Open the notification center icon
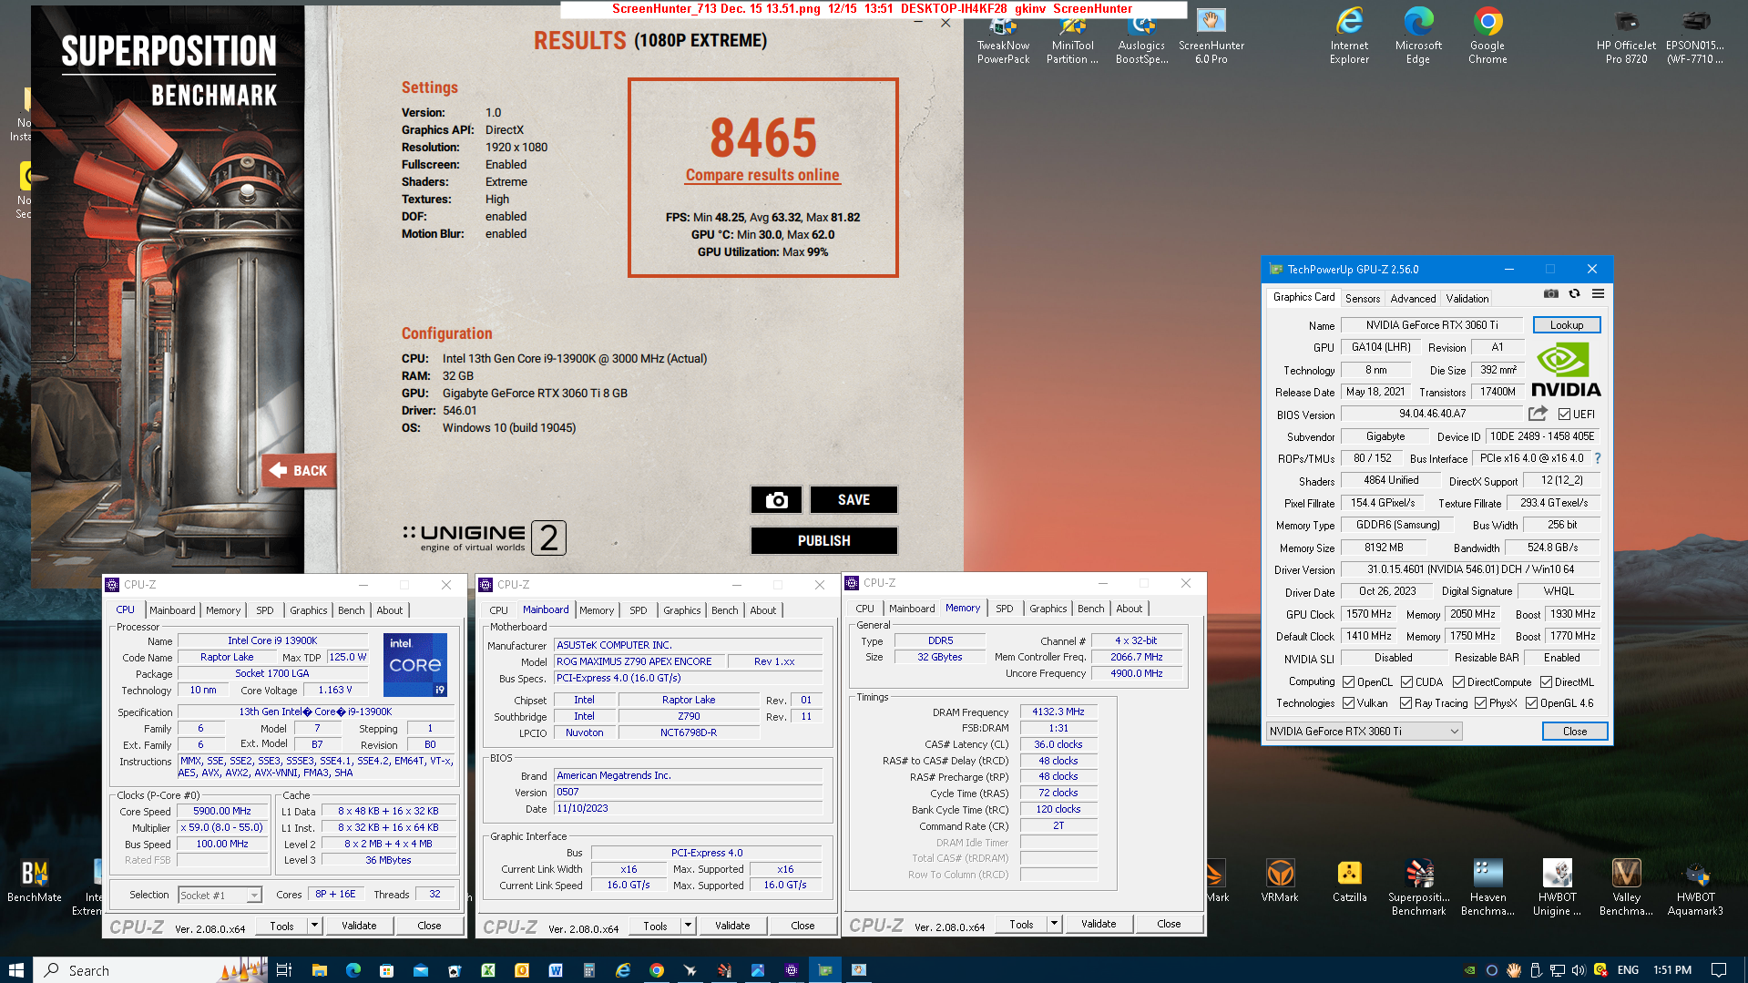This screenshot has height=983, width=1748. (x=1719, y=970)
